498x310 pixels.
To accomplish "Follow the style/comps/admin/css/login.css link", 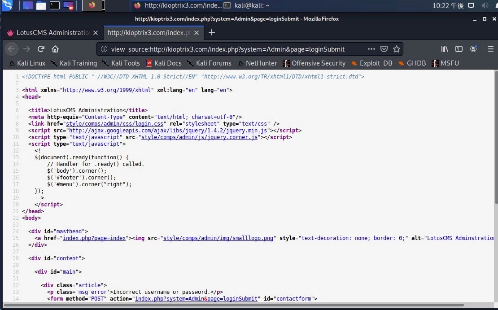I will pos(114,123).
